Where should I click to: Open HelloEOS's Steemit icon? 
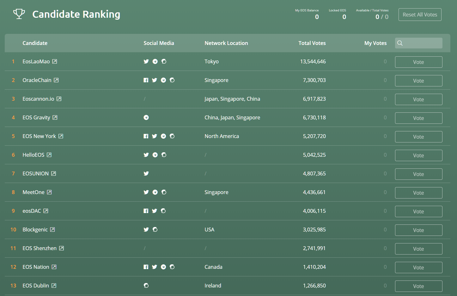164,155
